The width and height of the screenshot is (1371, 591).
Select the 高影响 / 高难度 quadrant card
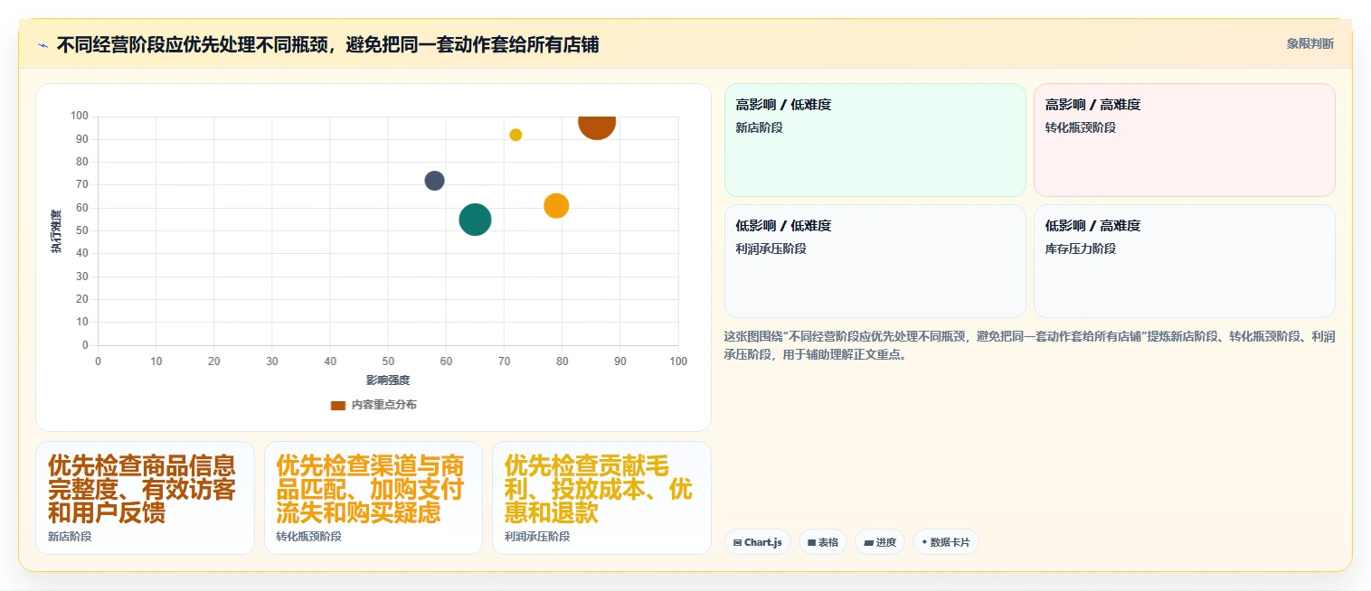point(1184,140)
